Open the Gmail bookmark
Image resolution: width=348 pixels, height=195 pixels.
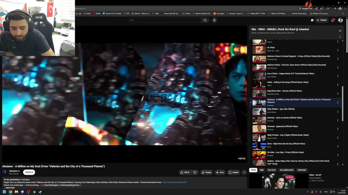click(x=87, y=13)
